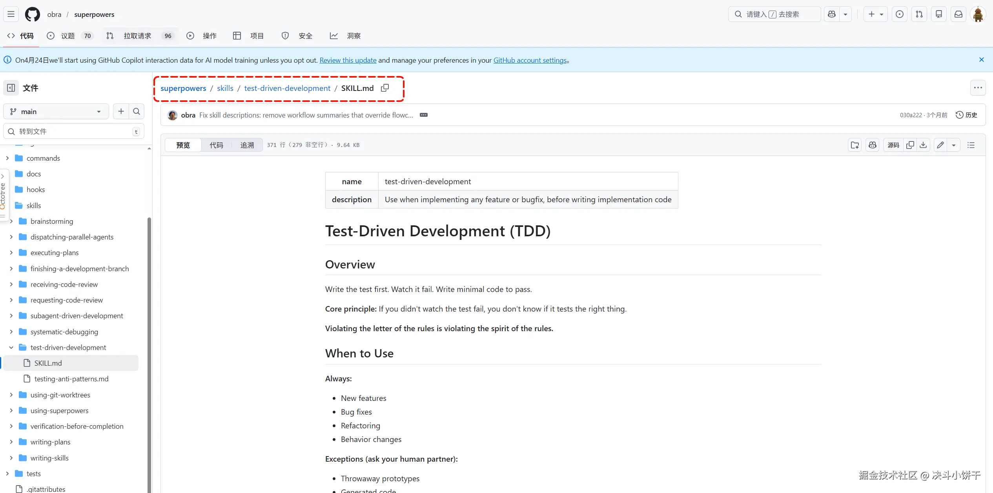This screenshot has width=993, height=493.
Task: Open the 拉取请求 pull requests tab
Action: [137, 36]
